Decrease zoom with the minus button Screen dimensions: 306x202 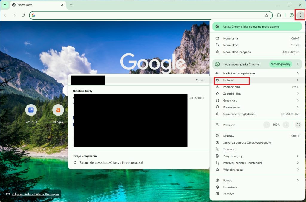coord(267,125)
